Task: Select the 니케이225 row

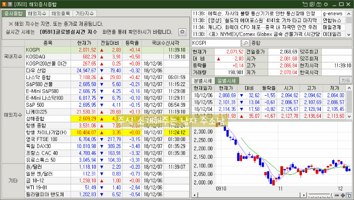Action: click(x=107, y=112)
